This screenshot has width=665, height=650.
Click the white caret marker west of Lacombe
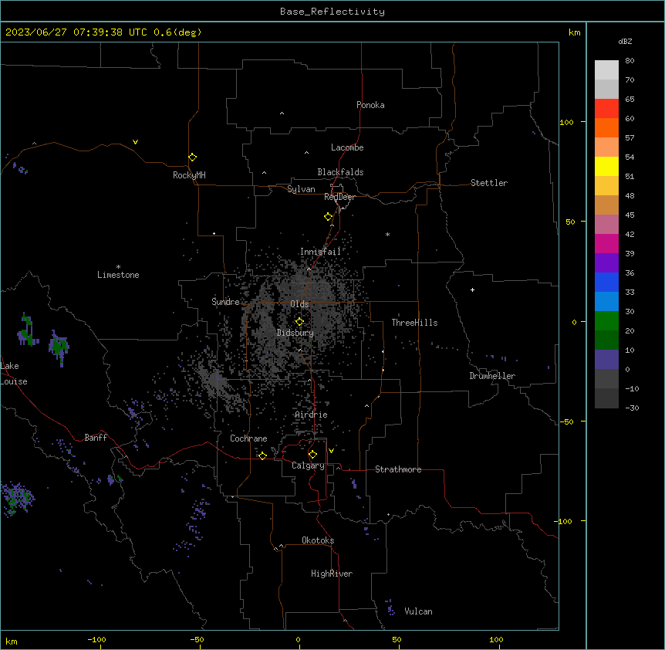pos(306,153)
